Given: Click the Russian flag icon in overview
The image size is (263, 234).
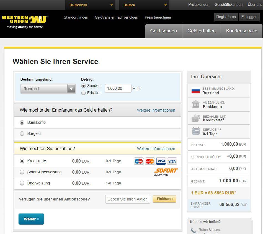Looking at the screenshot, I should click(x=195, y=91).
